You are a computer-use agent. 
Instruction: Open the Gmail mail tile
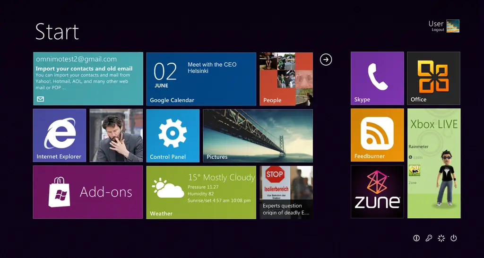88,79
